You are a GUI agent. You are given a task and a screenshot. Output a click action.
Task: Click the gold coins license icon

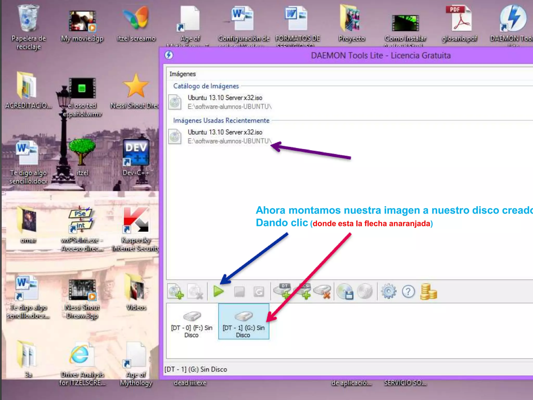tap(428, 291)
